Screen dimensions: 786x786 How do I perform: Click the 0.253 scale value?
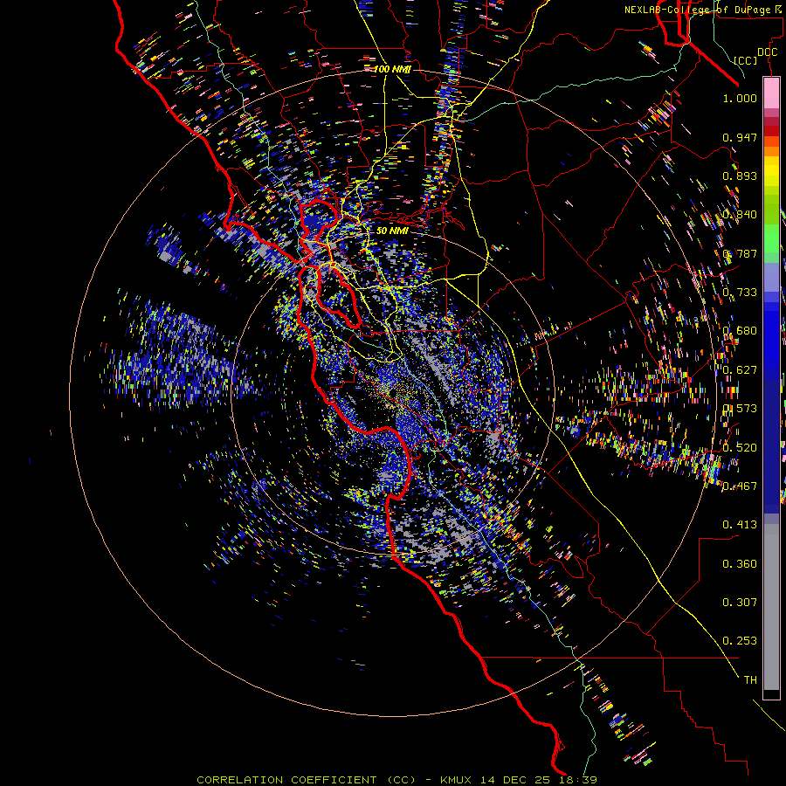[x=740, y=641]
